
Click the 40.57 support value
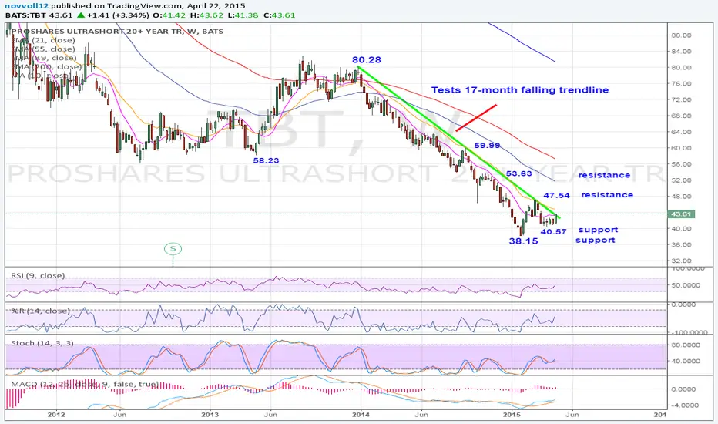click(x=553, y=231)
